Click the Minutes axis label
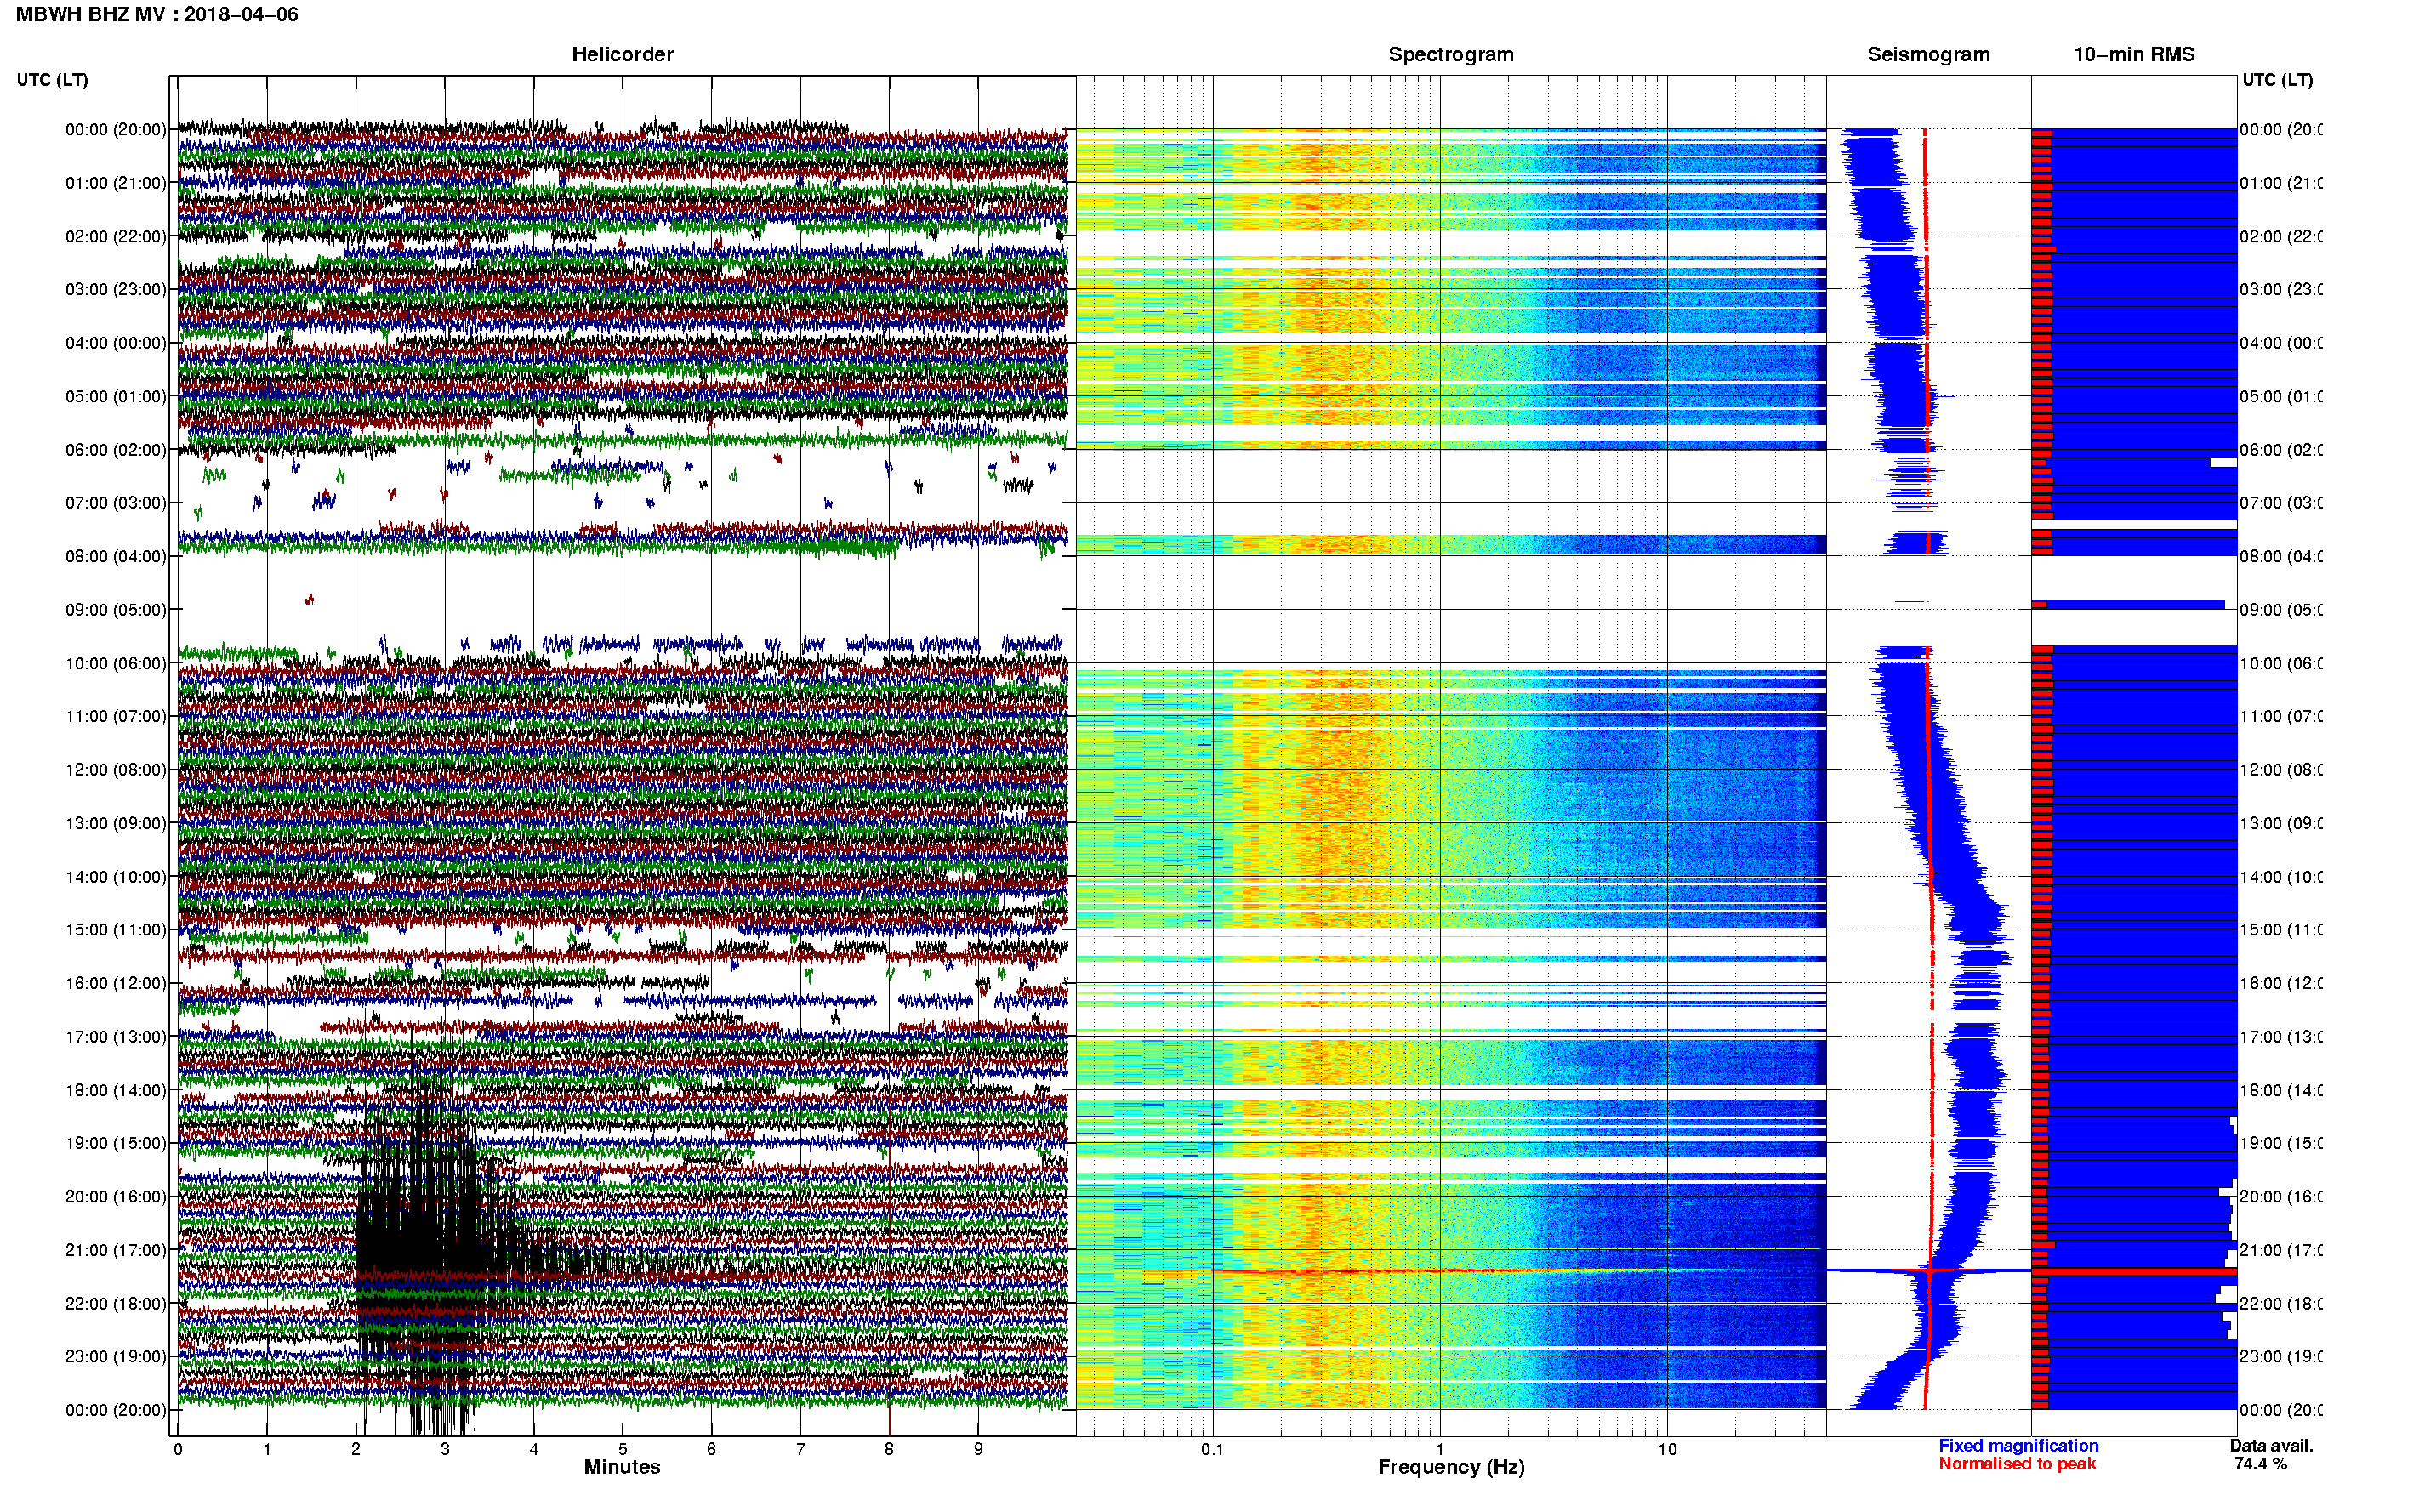 coord(622,1467)
